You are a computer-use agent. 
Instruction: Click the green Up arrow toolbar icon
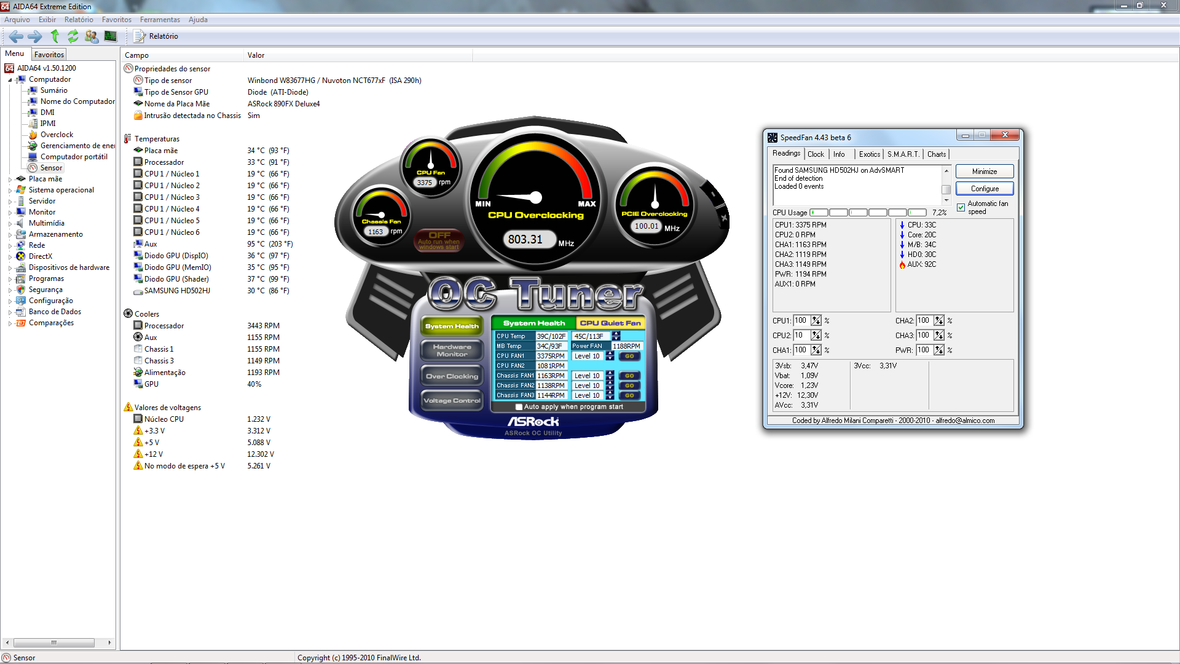(x=55, y=36)
